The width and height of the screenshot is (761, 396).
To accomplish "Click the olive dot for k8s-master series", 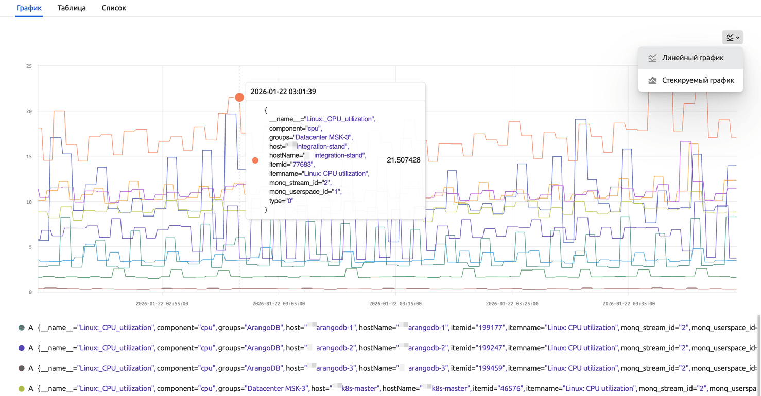I will tap(21, 389).
